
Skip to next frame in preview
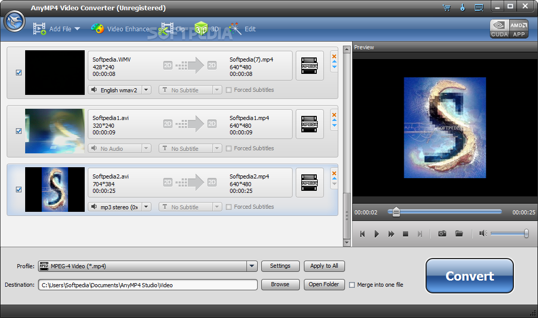coord(419,234)
